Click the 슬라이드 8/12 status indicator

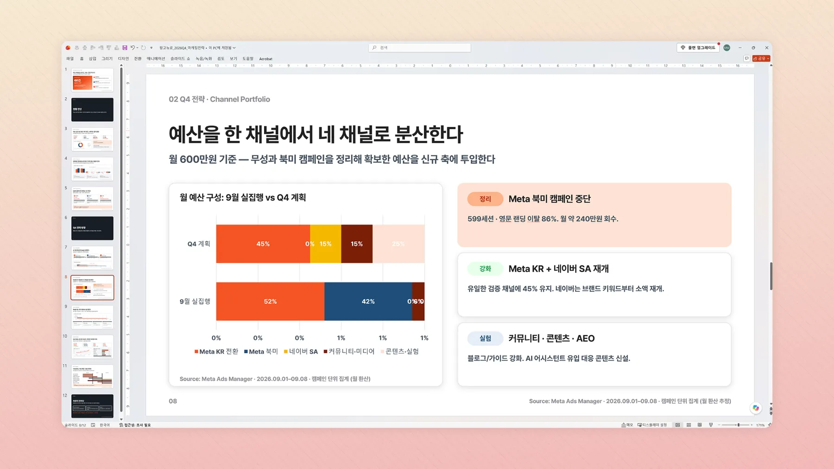coord(75,425)
